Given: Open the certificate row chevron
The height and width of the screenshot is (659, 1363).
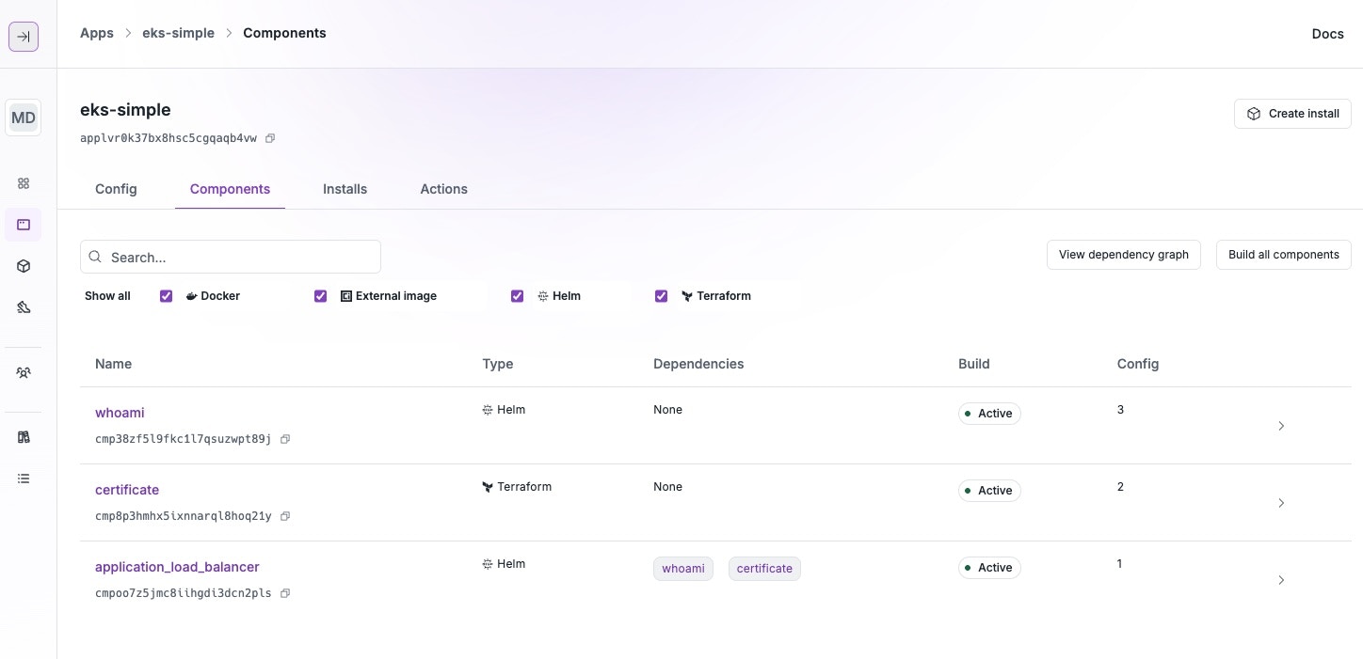Looking at the screenshot, I should pyautogui.click(x=1281, y=503).
